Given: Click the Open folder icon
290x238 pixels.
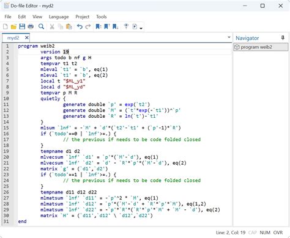Looking at the screenshot, I should [13, 26].
